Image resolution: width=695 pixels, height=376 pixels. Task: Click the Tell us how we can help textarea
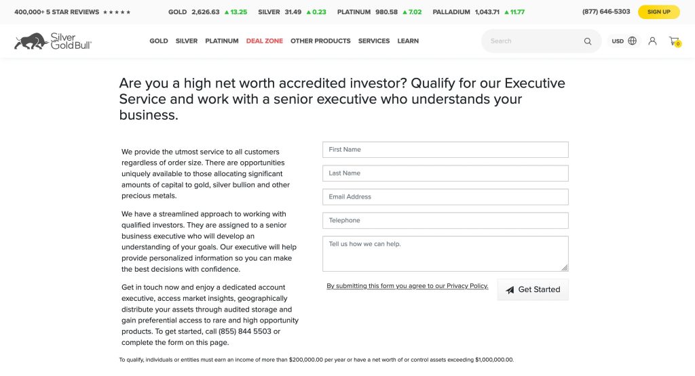click(445, 253)
